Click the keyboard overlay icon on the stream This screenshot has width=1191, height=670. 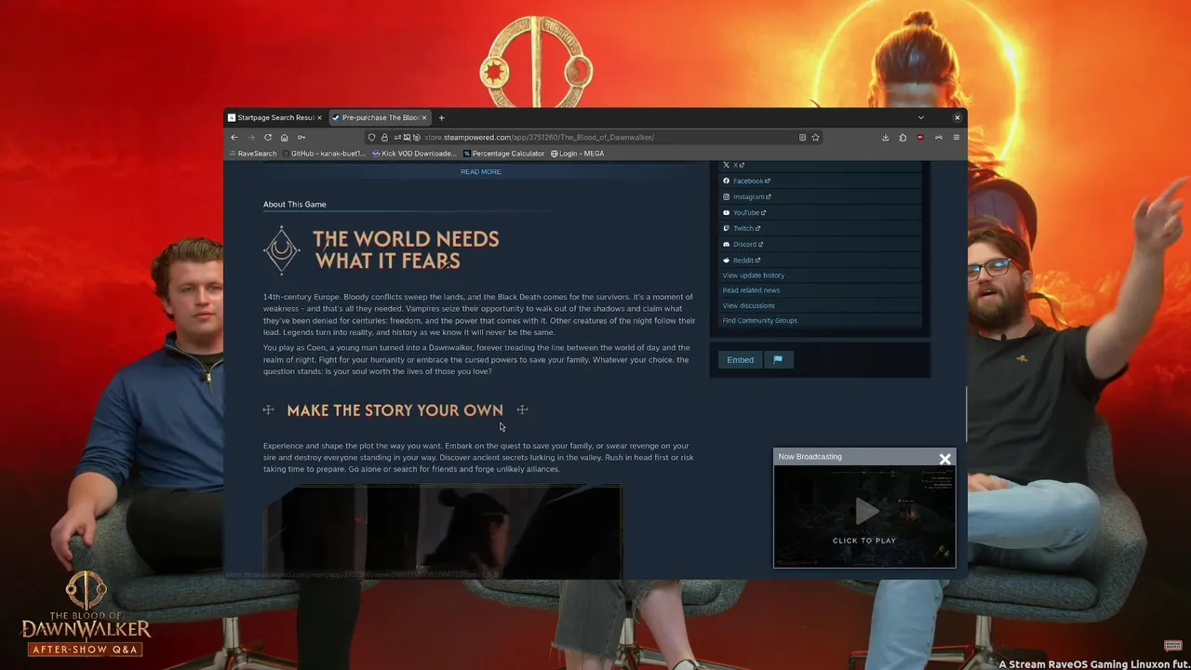pyautogui.click(x=1173, y=646)
